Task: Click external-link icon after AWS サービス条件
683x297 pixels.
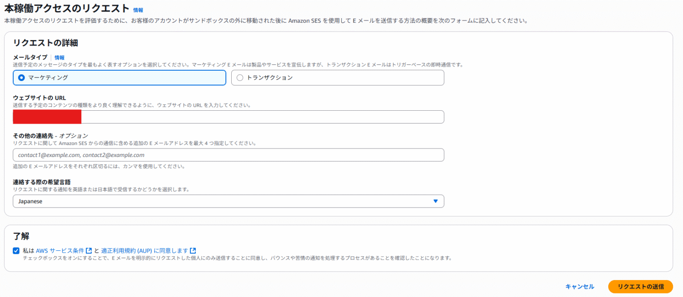Action: 89,251
